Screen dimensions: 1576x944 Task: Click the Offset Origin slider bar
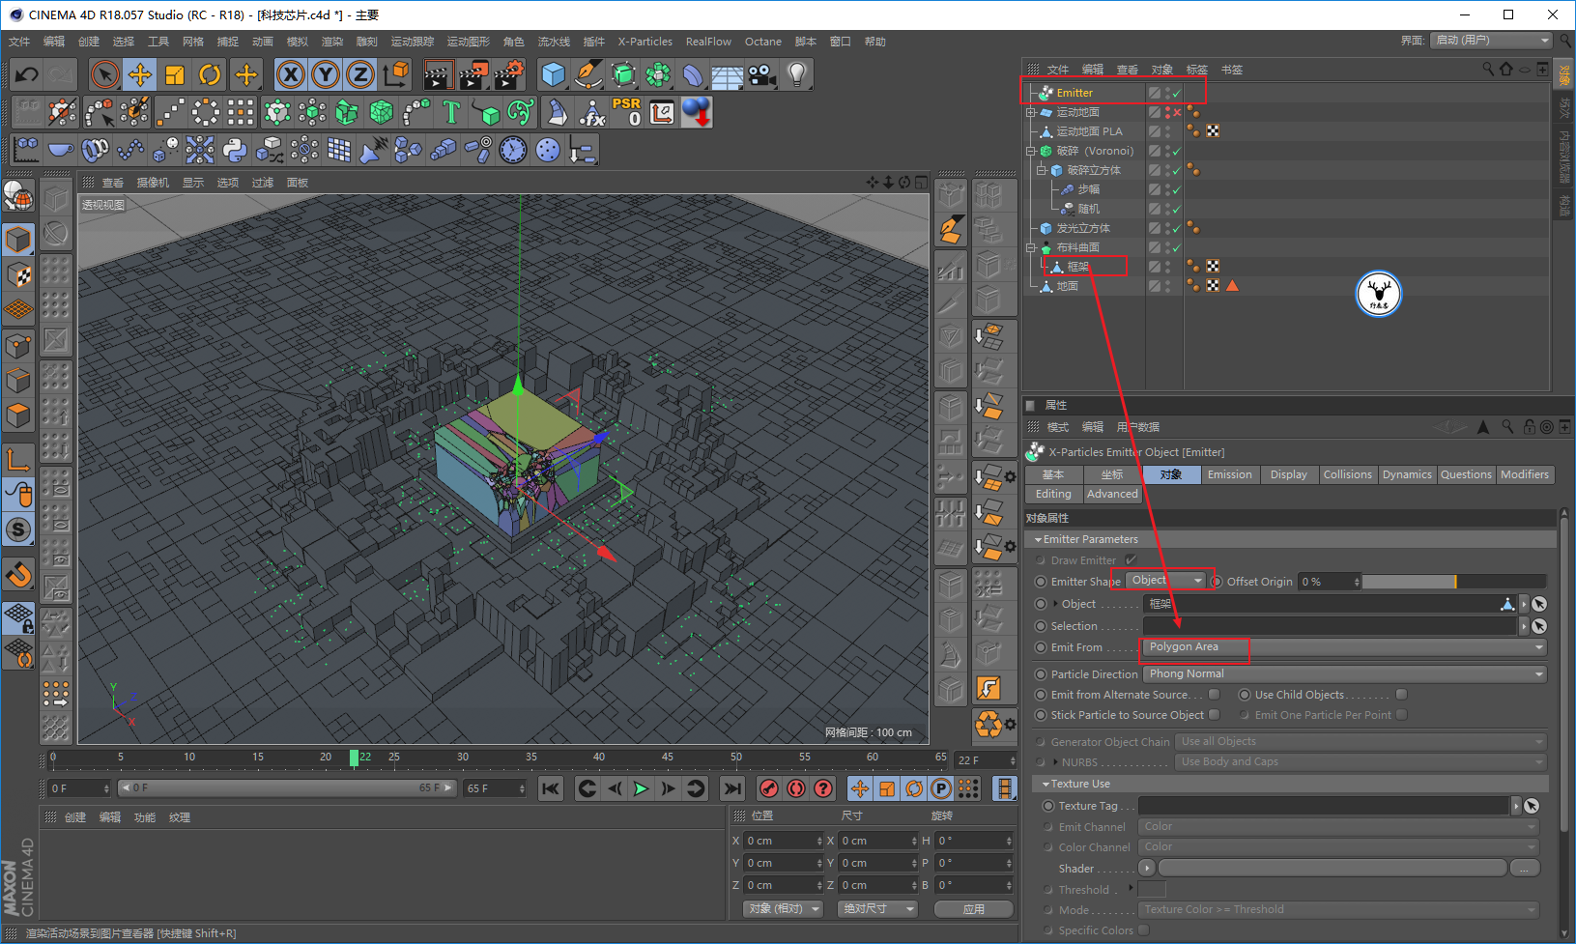coord(1454,582)
